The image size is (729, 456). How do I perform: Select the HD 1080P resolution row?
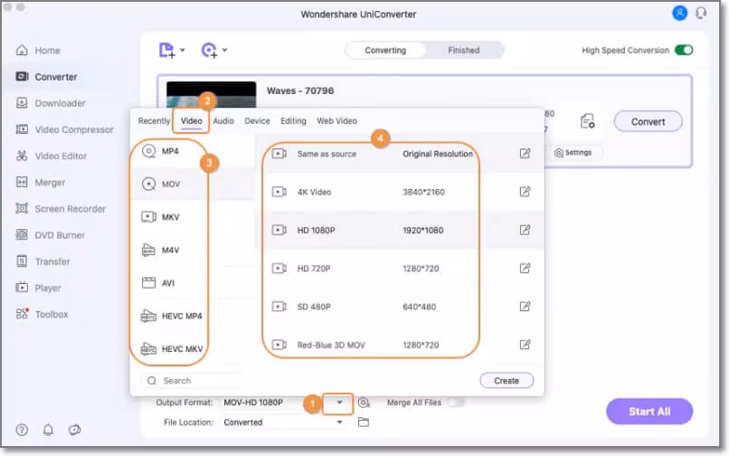[x=400, y=230]
